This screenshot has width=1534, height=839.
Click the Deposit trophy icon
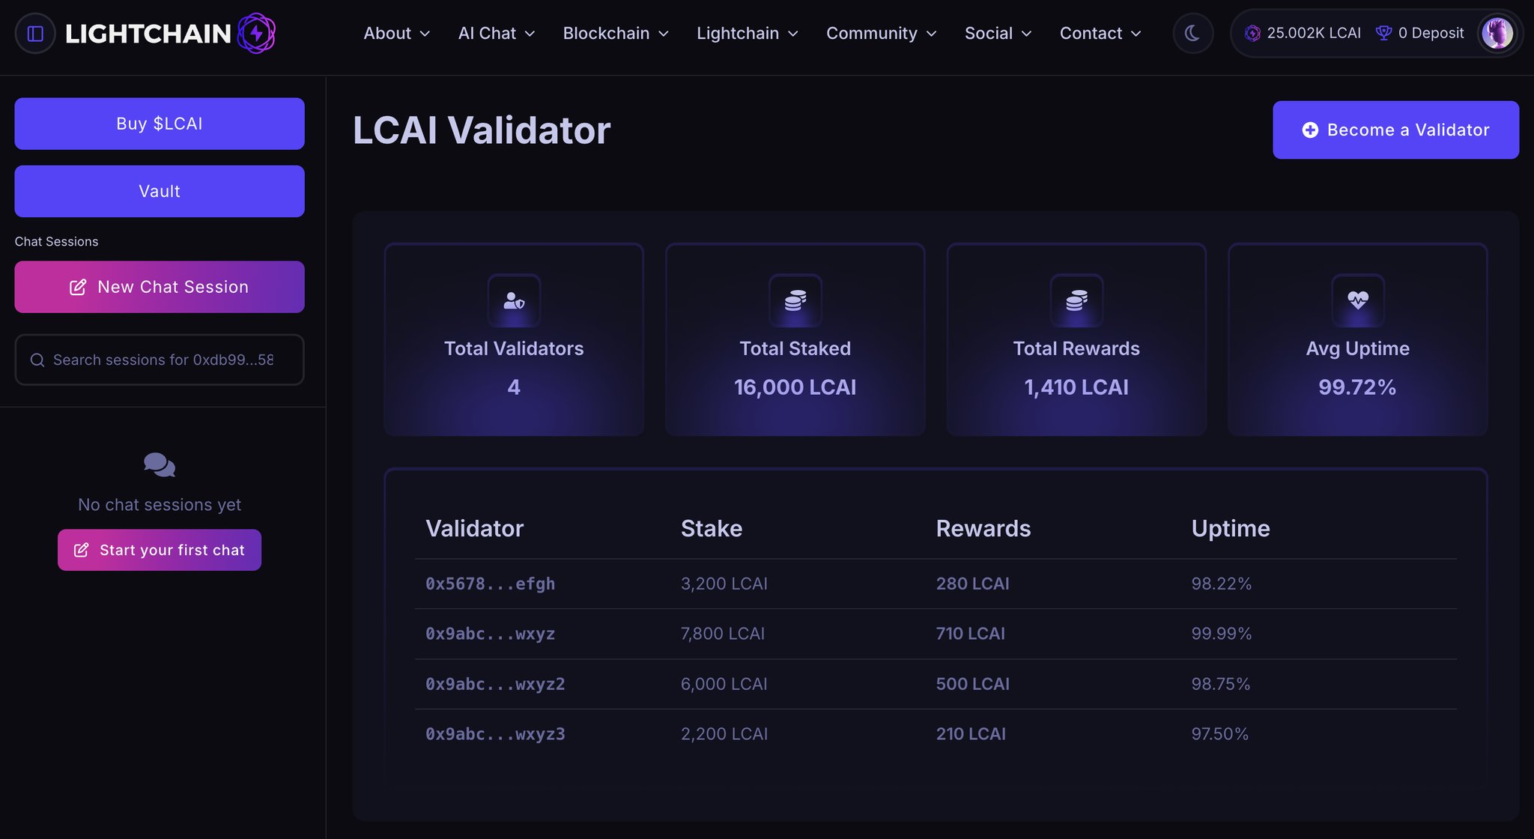[1383, 34]
